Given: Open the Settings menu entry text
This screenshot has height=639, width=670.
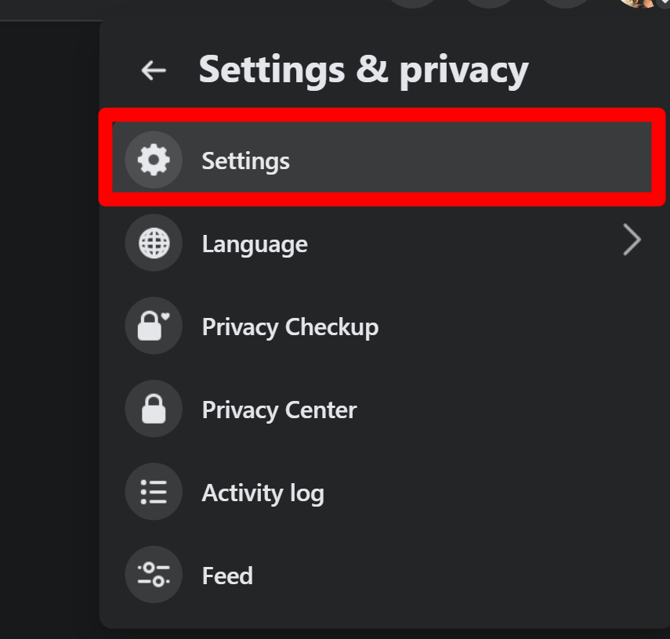Looking at the screenshot, I should [246, 161].
